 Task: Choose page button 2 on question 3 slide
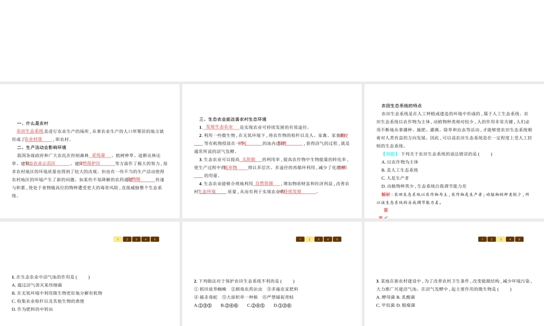[492, 239]
